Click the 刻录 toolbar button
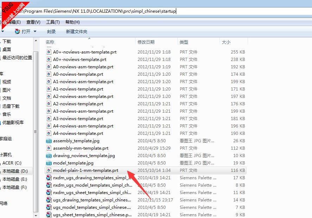 [x=51, y=31]
